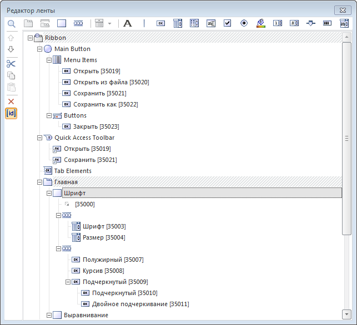357x325 pixels.
Task: Select the Главная tab node
Action: click(66, 182)
